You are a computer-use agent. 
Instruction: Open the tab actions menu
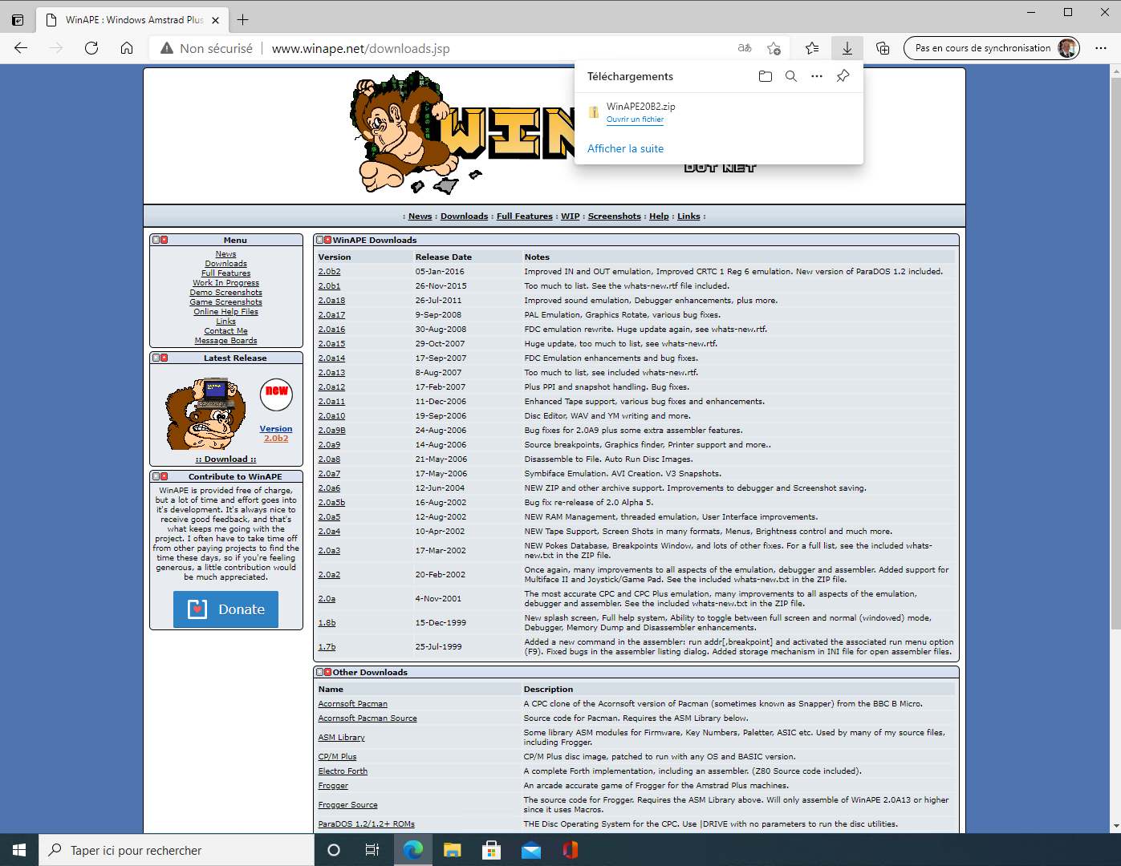[x=18, y=19]
